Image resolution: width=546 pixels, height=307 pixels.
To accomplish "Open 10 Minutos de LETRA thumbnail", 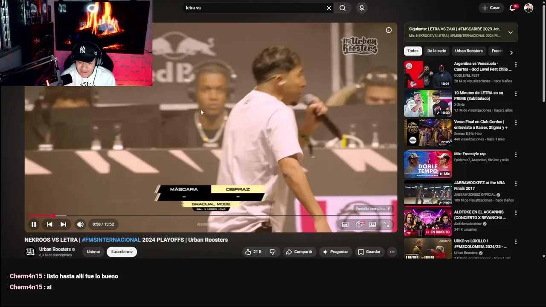I will (428, 103).
